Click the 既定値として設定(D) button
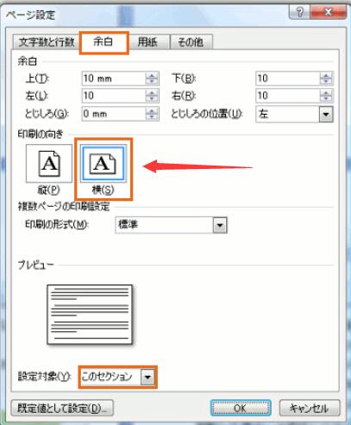The height and width of the screenshot is (425, 351). (x=62, y=408)
